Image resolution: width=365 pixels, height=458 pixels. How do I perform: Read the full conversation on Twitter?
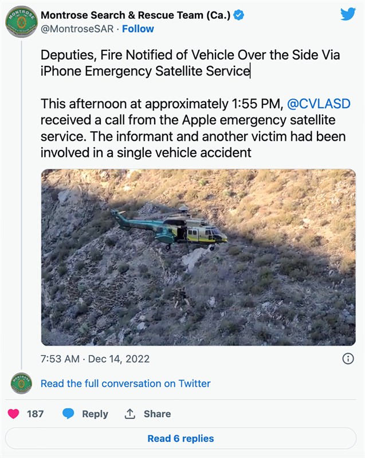click(x=125, y=384)
